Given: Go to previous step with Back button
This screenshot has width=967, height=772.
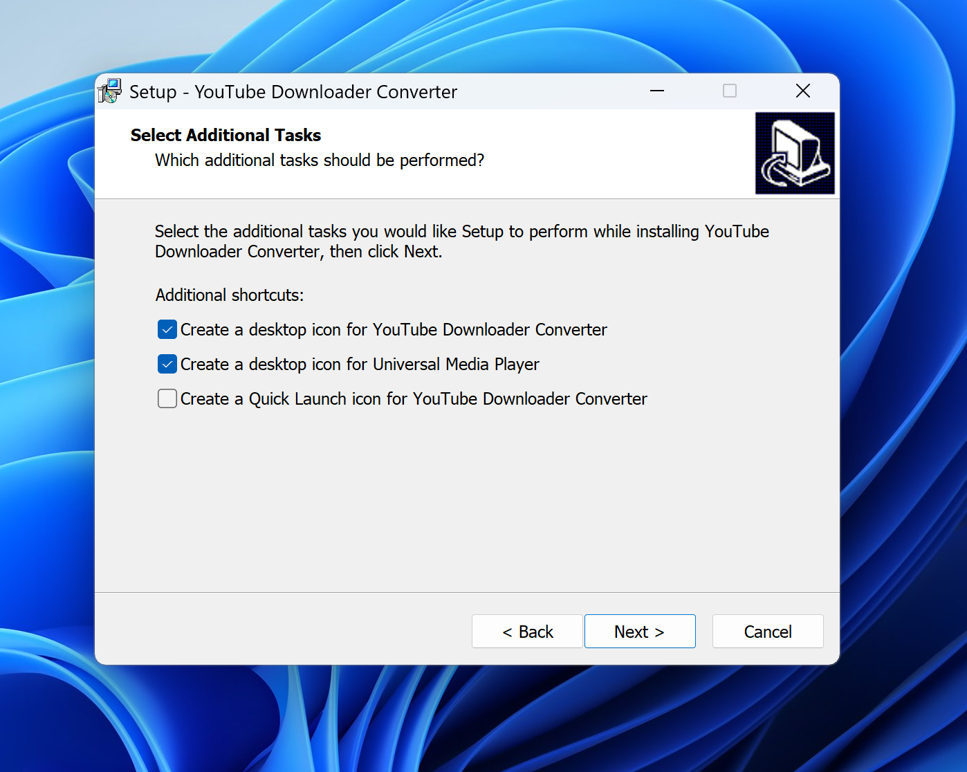Looking at the screenshot, I should point(527,632).
